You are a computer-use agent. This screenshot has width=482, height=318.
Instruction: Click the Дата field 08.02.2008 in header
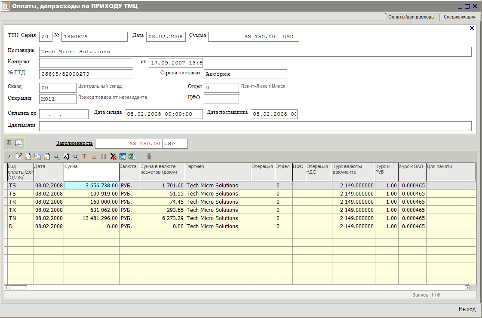click(x=166, y=37)
